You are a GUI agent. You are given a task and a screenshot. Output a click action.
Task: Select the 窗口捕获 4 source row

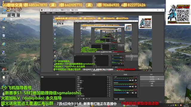(x=93, y=94)
